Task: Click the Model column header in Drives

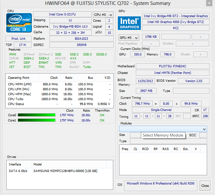Action: coord(69,164)
